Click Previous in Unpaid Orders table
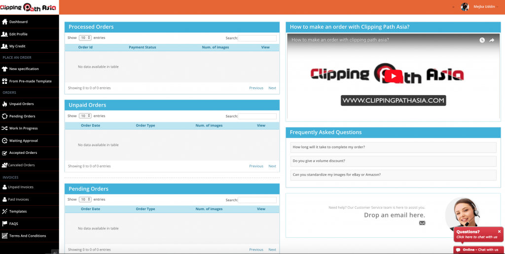 (256, 166)
